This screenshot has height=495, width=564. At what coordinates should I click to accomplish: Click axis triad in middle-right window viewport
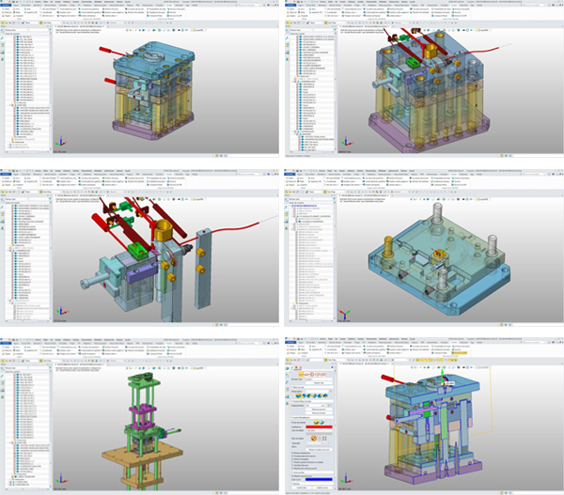pos(344,315)
